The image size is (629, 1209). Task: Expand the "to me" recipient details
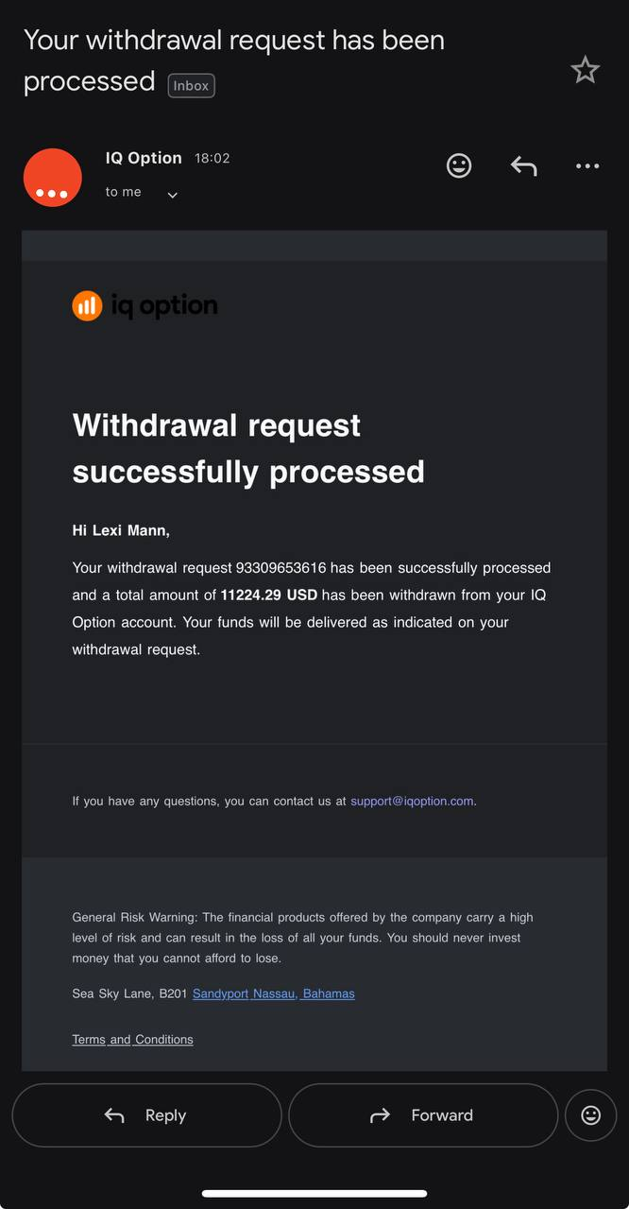[x=172, y=195]
